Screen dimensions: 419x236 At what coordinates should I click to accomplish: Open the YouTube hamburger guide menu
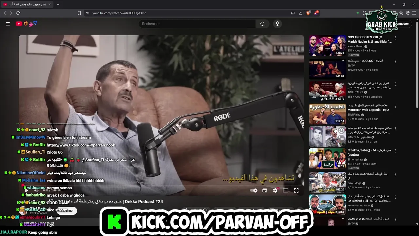pos(8,24)
